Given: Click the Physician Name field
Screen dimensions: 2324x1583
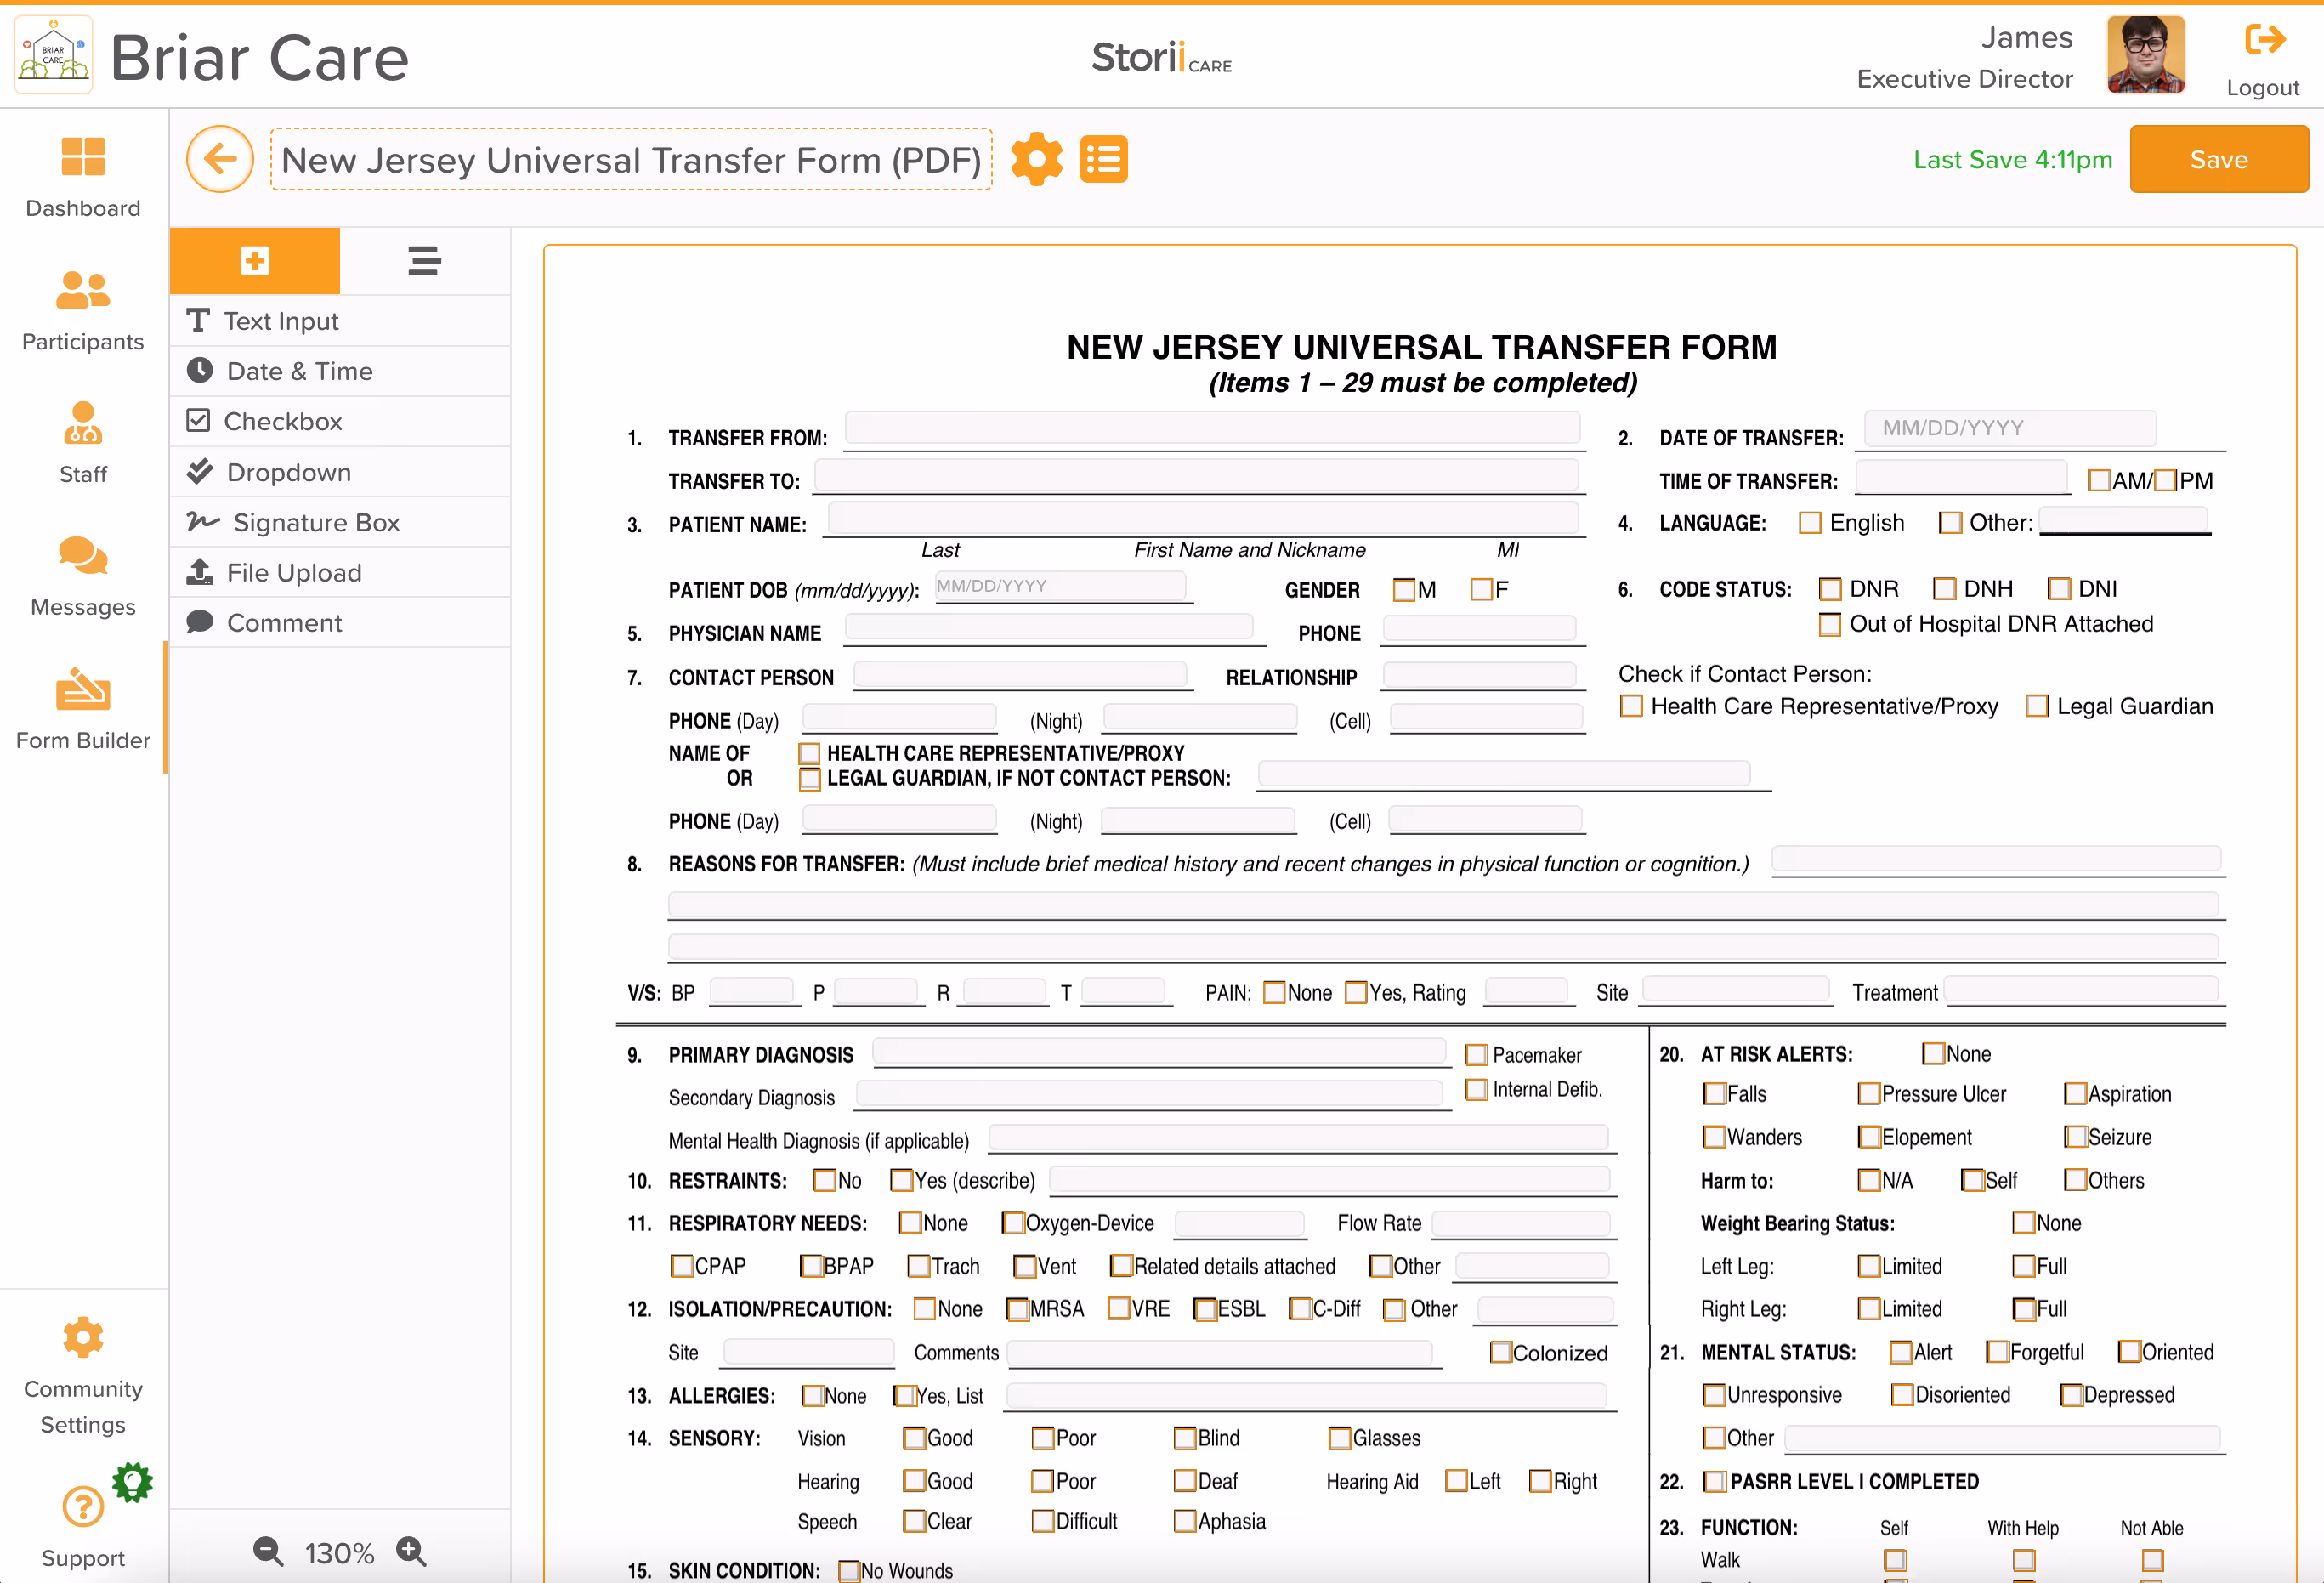Looking at the screenshot, I should pyautogui.click(x=1049, y=628).
